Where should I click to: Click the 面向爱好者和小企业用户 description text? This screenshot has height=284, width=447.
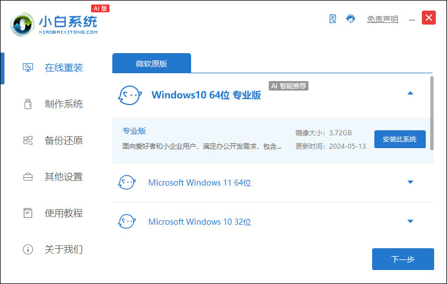pyautogui.click(x=202, y=146)
